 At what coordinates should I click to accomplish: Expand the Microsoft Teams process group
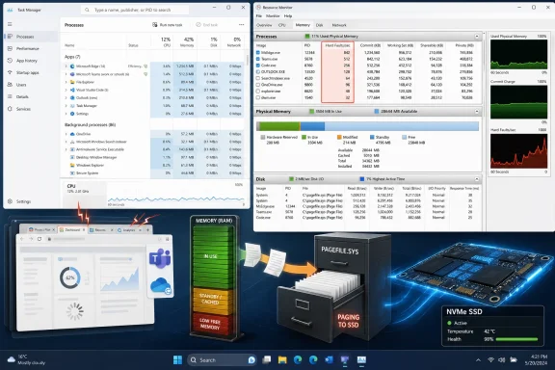coord(66,74)
